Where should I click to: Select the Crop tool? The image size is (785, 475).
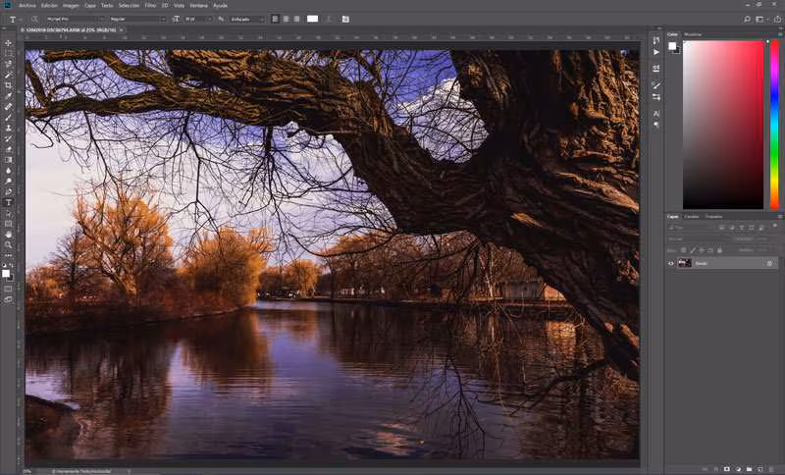click(x=8, y=85)
